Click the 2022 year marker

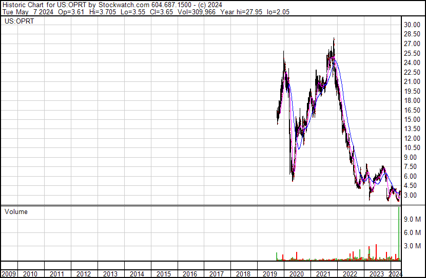(350, 274)
